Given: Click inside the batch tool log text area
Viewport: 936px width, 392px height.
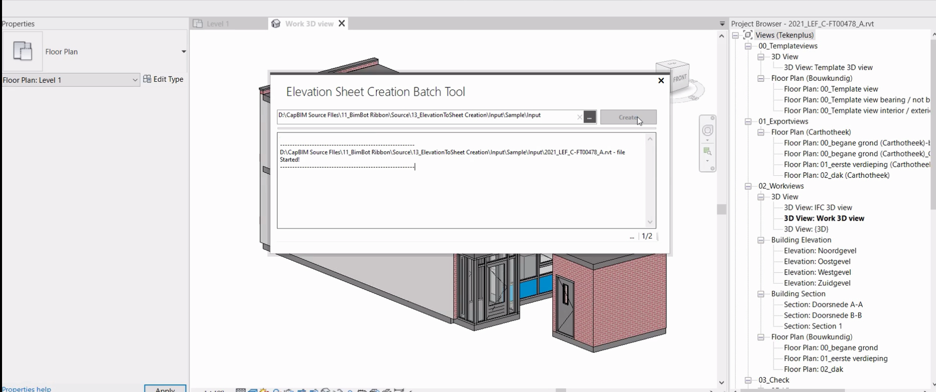Looking at the screenshot, I should pyautogui.click(x=460, y=180).
